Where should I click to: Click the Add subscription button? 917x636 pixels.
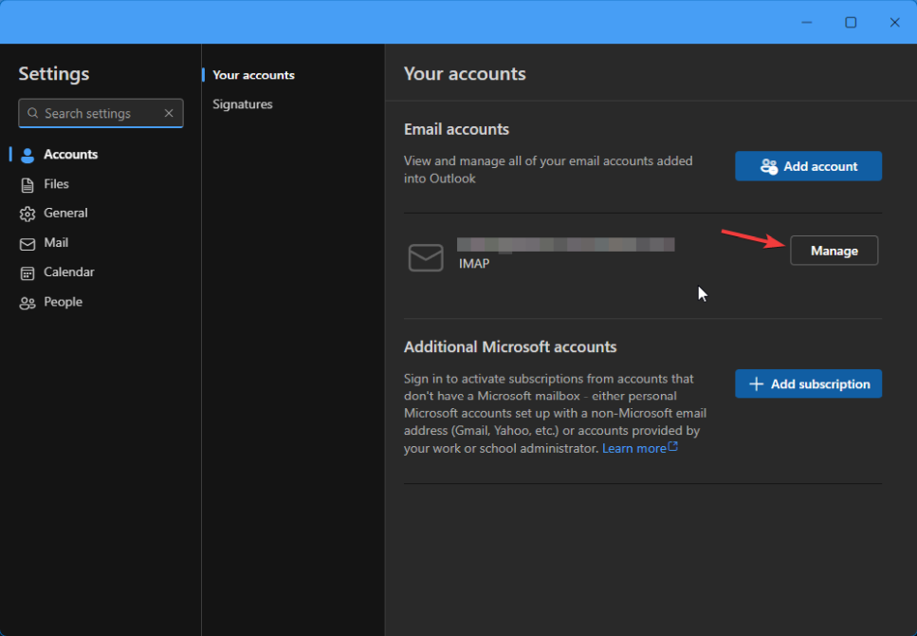click(x=808, y=384)
